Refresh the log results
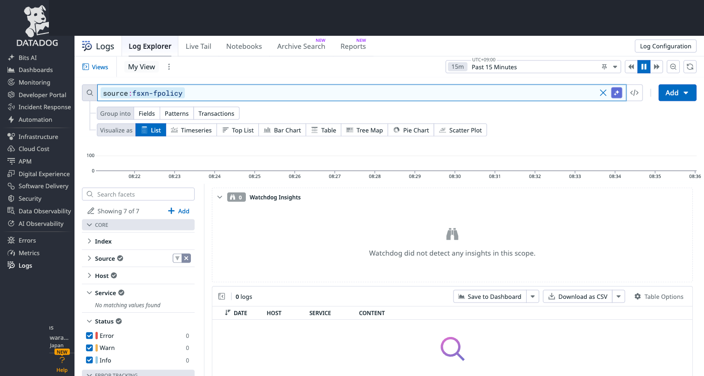704x376 pixels. [690, 67]
